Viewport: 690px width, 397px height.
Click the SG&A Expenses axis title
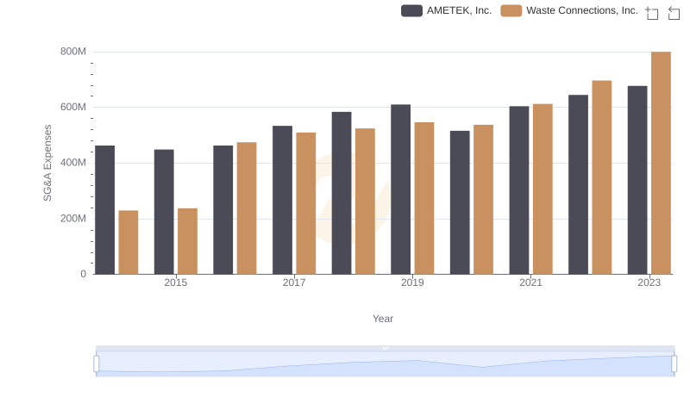tap(47, 163)
